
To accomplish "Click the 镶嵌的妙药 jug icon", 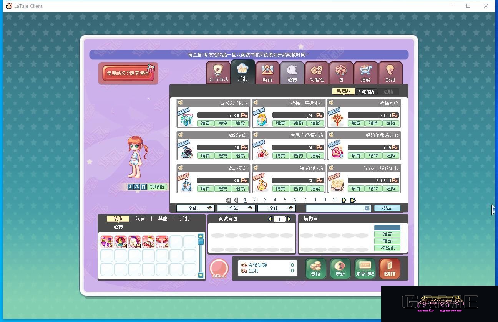I will [x=262, y=185].
